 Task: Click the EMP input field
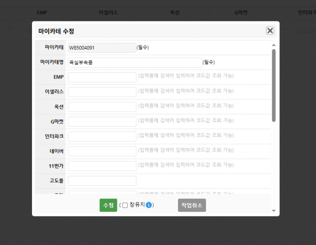[102, 77]
